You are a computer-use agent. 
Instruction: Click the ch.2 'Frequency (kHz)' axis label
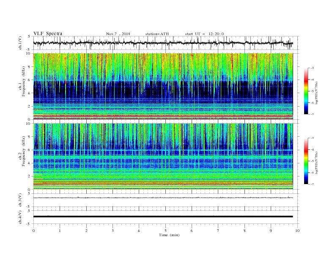point(24,151)
